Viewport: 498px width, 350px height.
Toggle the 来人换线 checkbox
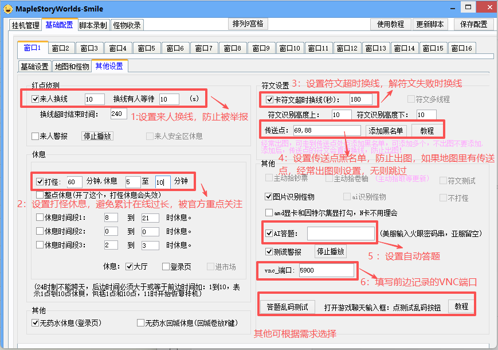(36, 99)
